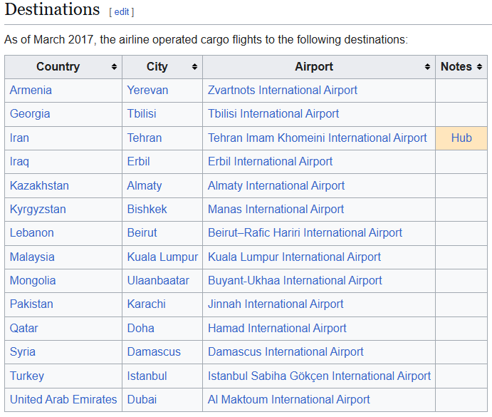The height and width of the screenshot is (417, 492).
Task: Sort the table by Airport column
Action: (427, 66)
